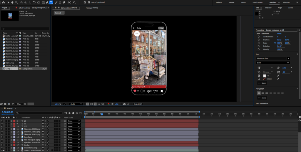Expand the ejendom text layer 16
The height and width of the screenshot is (152, 301).
12,142
